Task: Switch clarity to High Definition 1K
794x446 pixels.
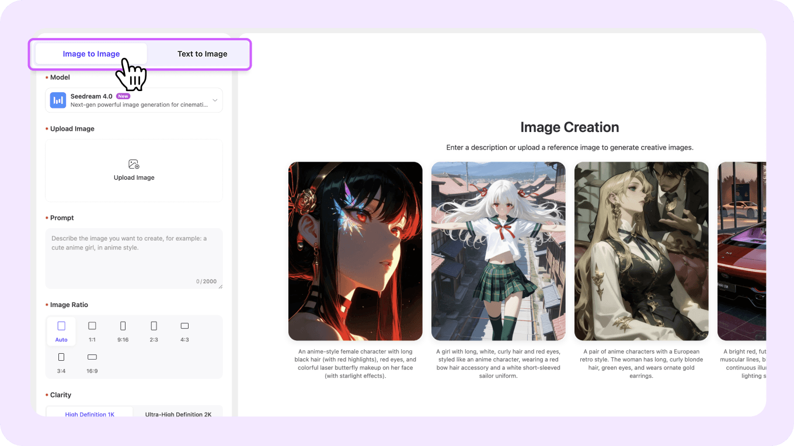Action: (x=90, y=414)
